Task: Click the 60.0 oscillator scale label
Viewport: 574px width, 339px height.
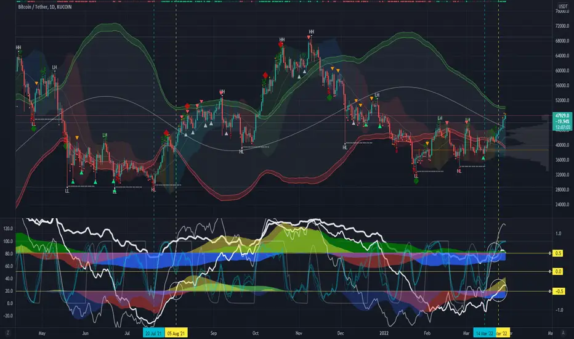Action: (9, 266)
